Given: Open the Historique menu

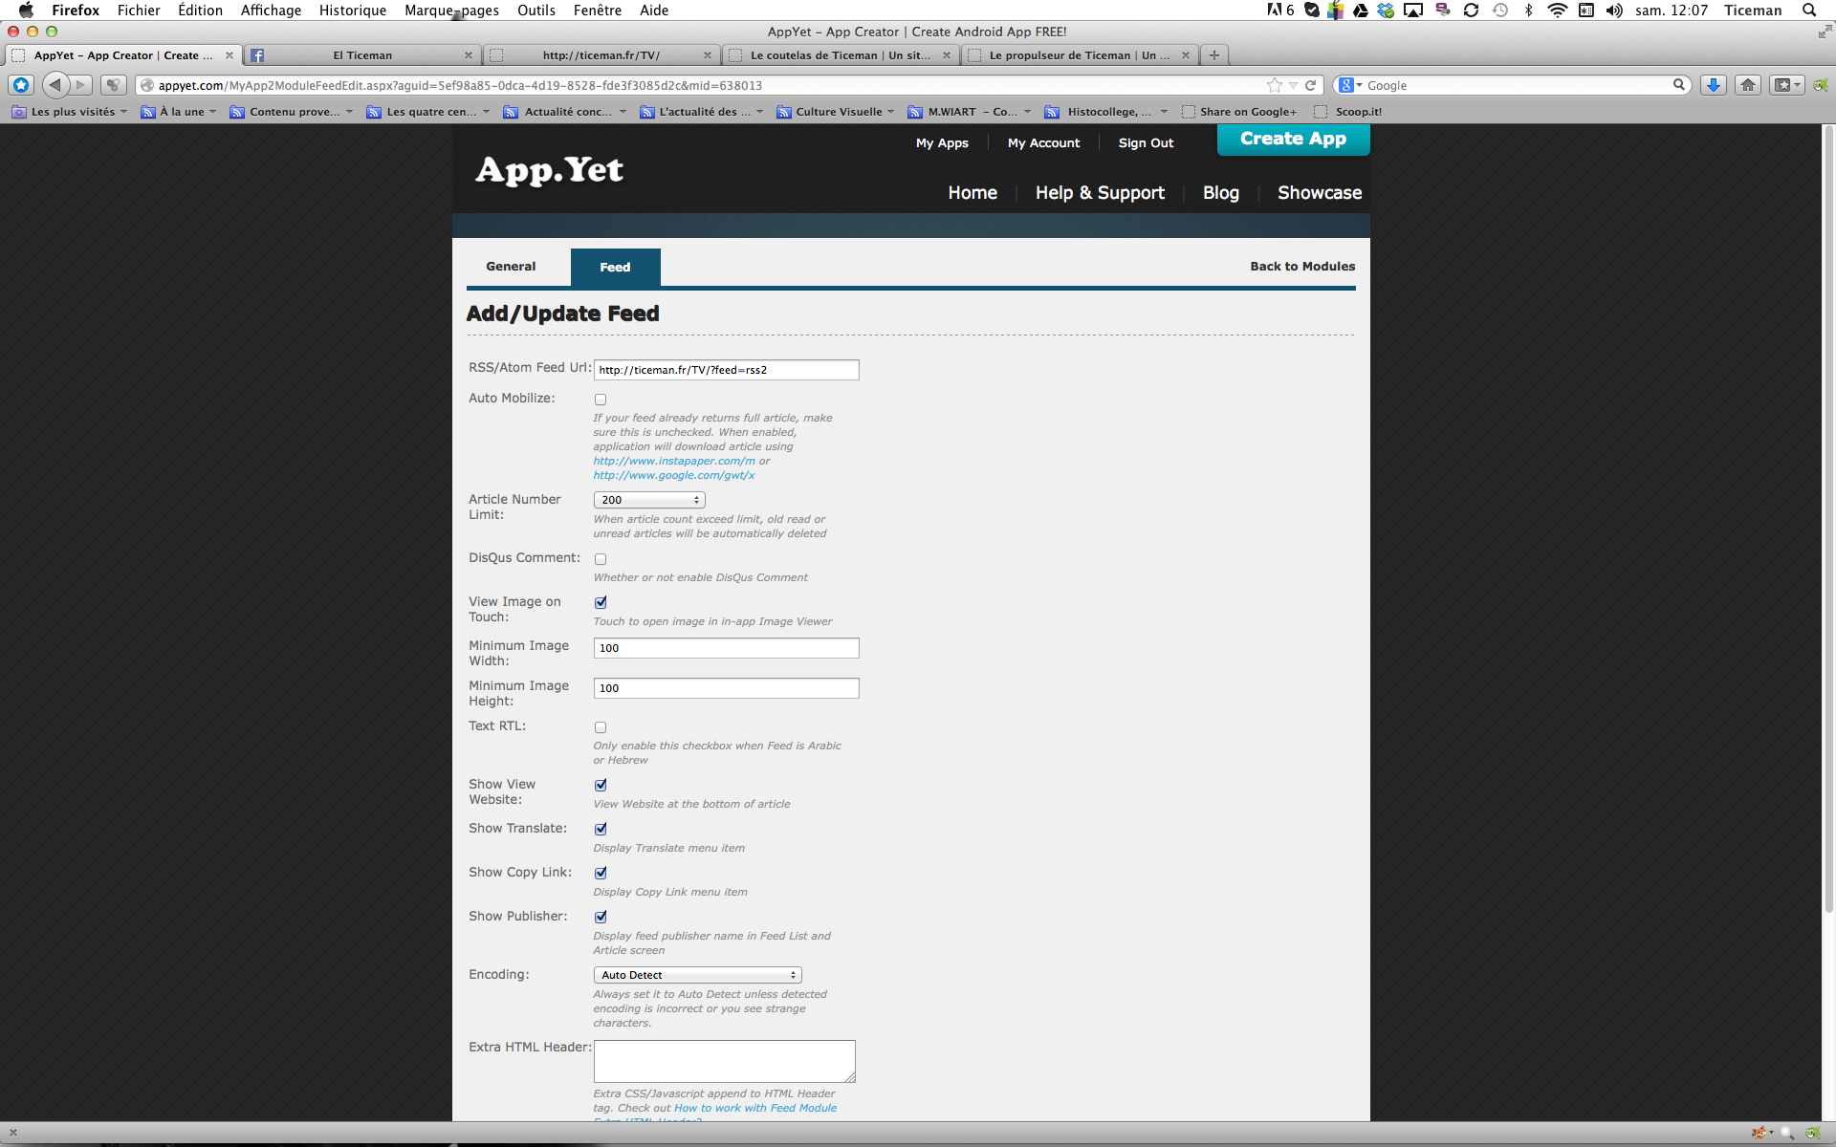Looking at the screenshot, I should coord(353,11).
